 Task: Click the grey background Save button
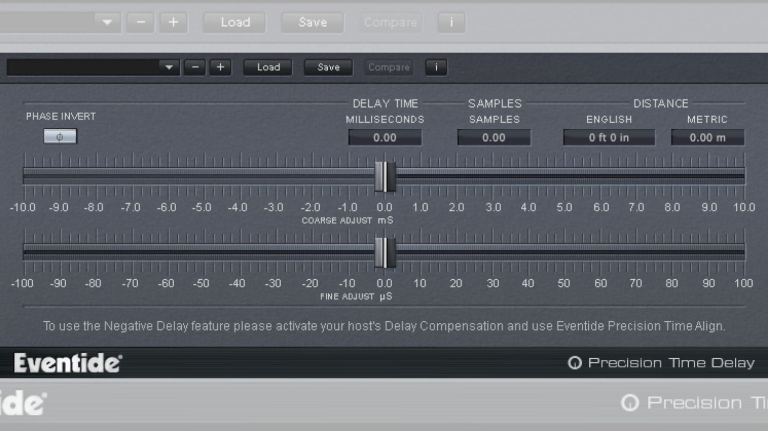click(x=313, y=23)
